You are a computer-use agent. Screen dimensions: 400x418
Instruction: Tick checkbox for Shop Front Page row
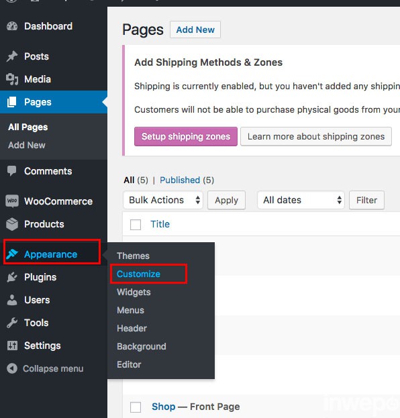click(x=136, y=407)
